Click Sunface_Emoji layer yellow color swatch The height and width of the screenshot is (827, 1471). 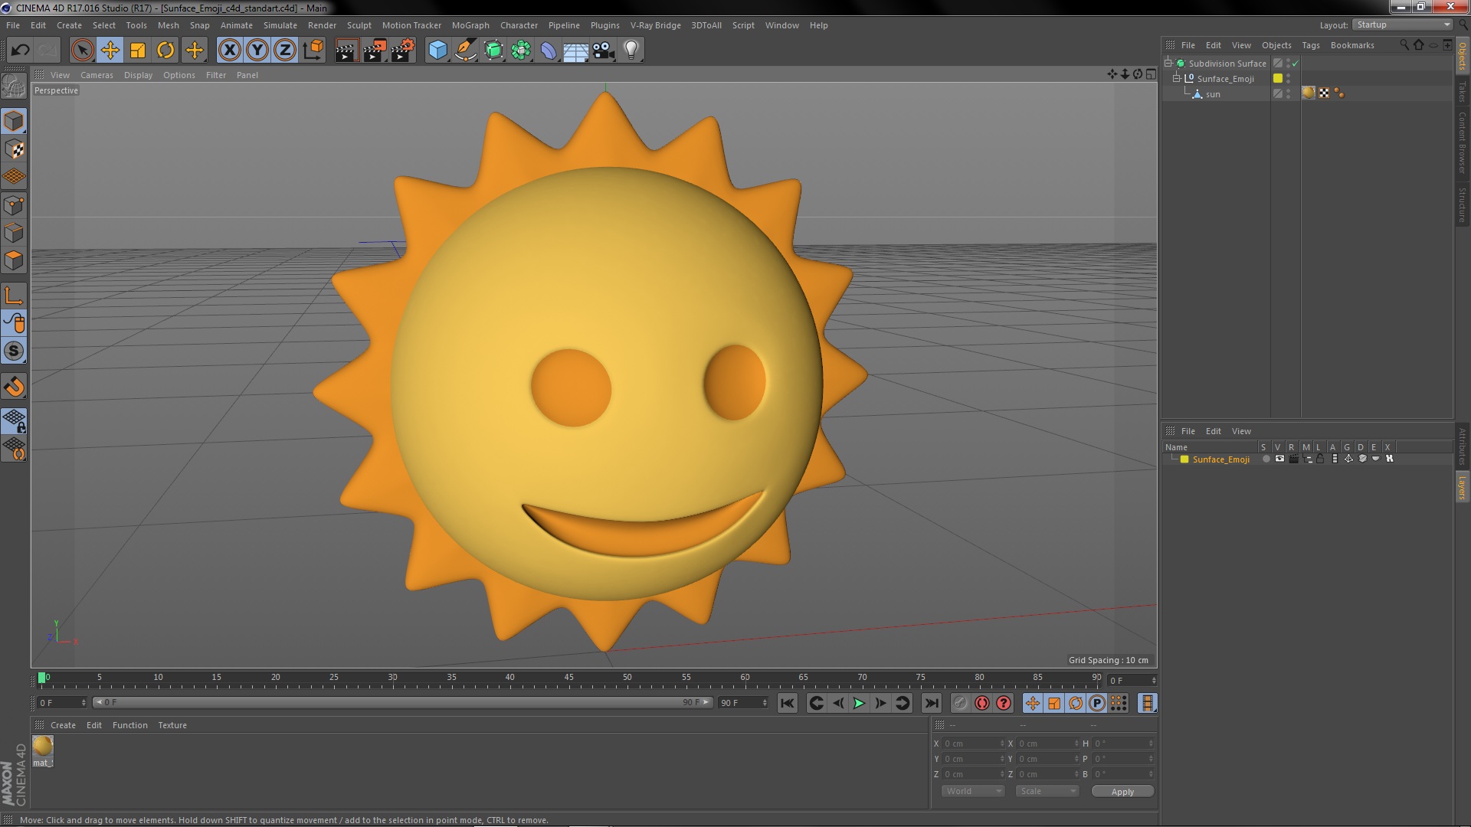pos(1184,459)
